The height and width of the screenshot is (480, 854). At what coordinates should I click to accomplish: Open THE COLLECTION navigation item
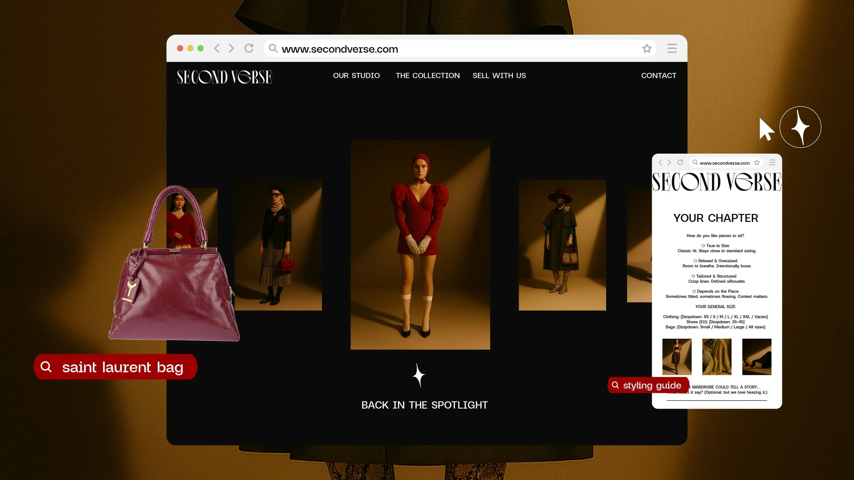tap(427, 75)
